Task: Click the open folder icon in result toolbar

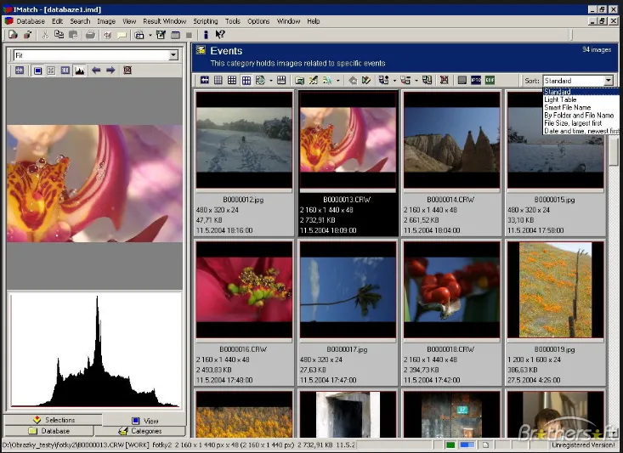Action: pos(299,80)
